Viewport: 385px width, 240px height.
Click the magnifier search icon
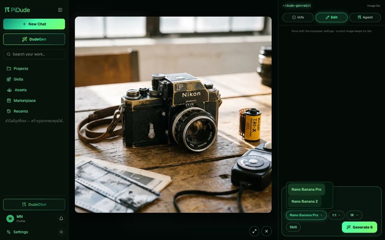coord(9,54)
